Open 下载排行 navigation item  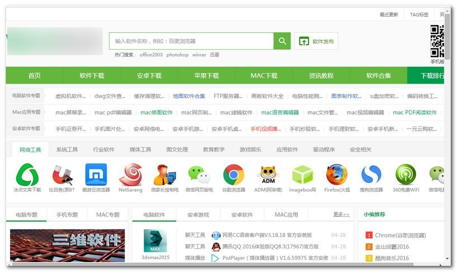pyautogui.click(x=426, y=76)
